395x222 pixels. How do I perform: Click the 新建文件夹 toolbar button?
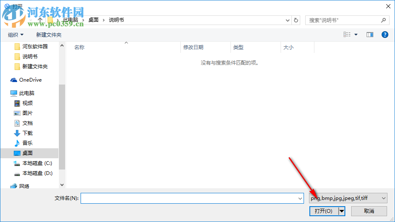tap(49, 35)
